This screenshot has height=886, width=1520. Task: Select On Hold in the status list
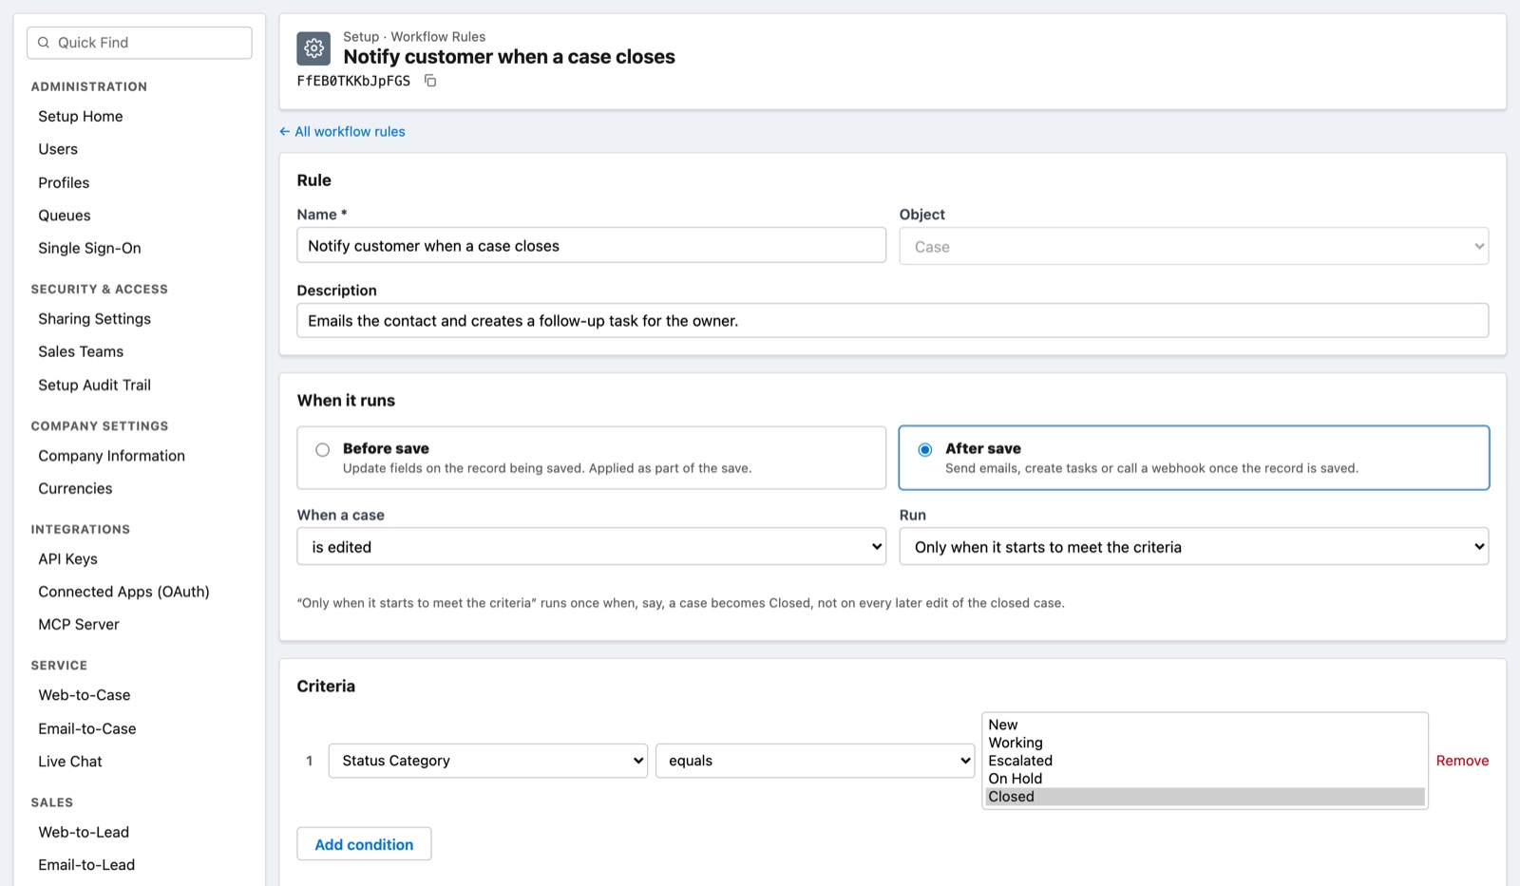(x=1205, y=779)
